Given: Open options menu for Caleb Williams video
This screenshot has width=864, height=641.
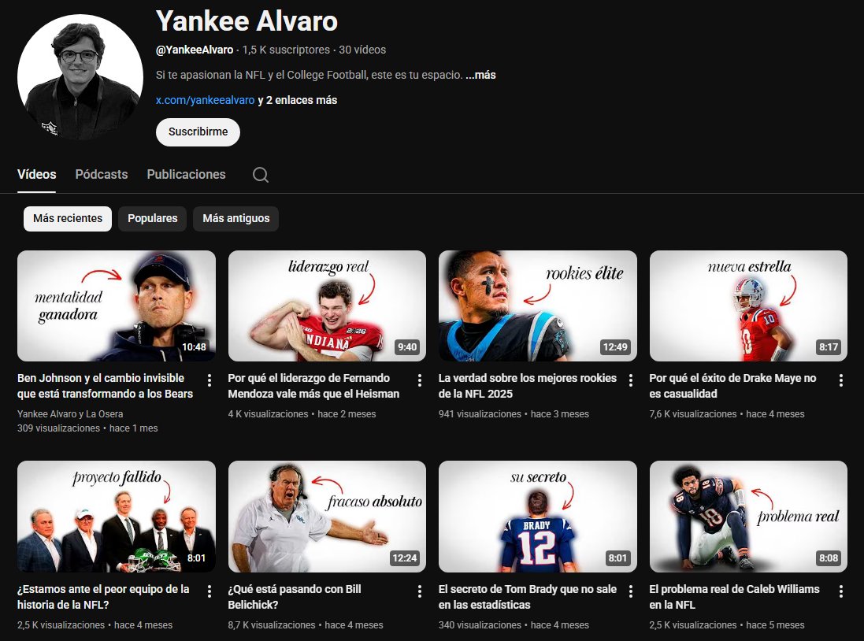Looking at the screenshot, I should pos(841,591).
